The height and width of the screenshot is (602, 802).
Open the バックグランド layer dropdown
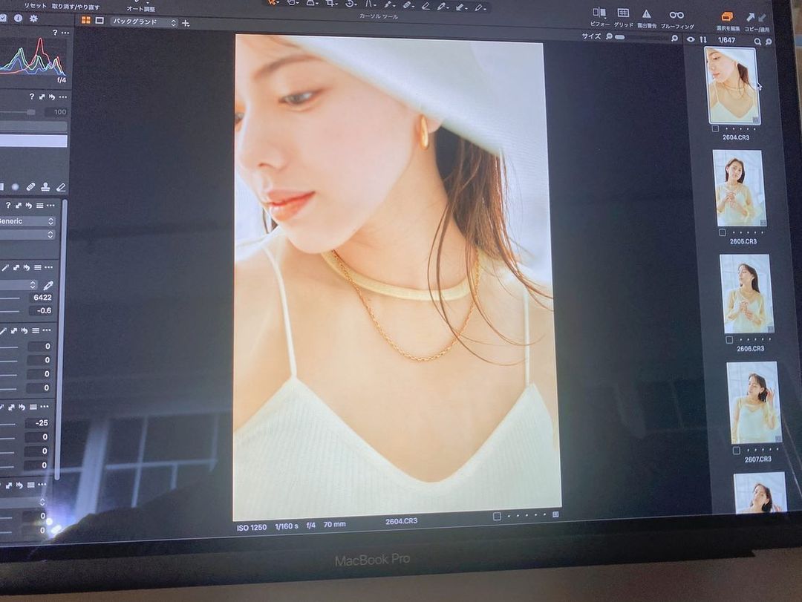(x=144, y=22)
